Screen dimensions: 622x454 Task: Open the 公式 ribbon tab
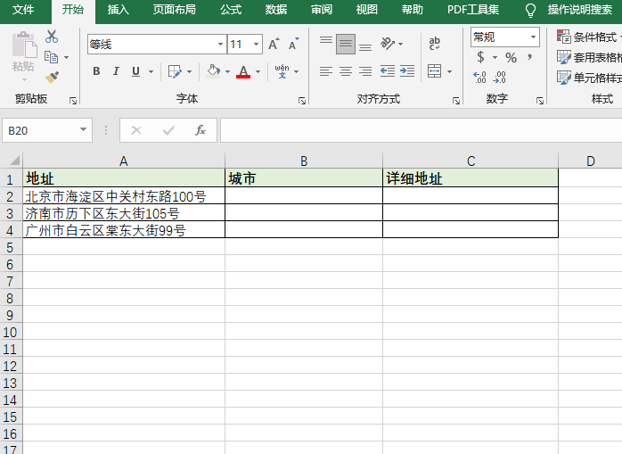[x=231, y=10]
